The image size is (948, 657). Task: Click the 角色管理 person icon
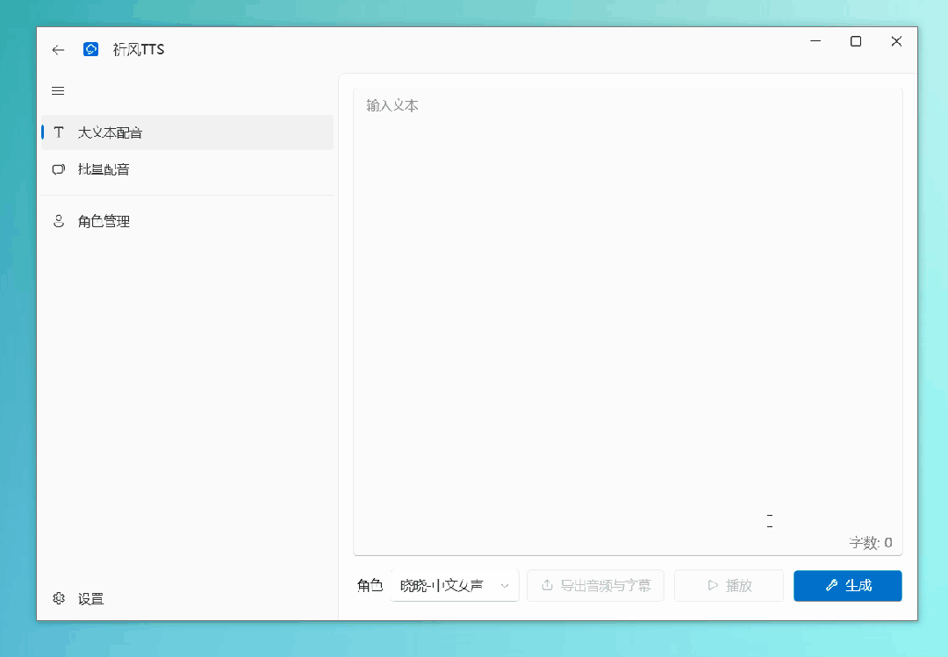(59, 222)
